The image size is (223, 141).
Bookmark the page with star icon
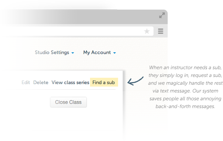tap(147, 31)
